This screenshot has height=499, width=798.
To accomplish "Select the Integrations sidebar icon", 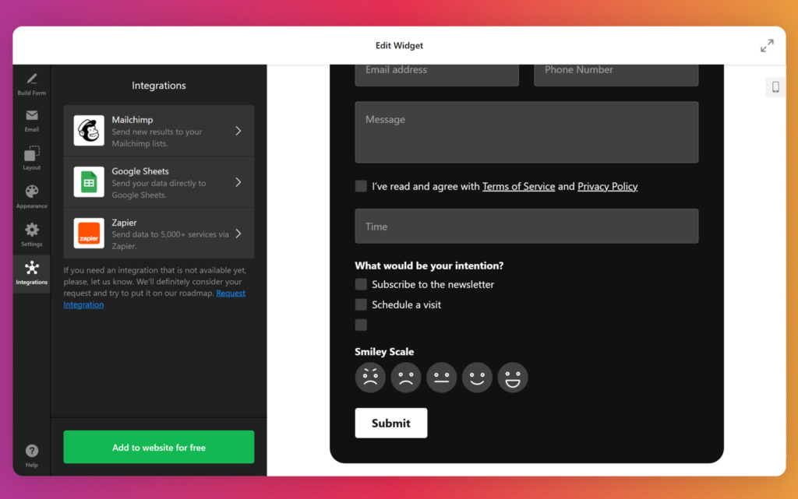I will point(31,273).
